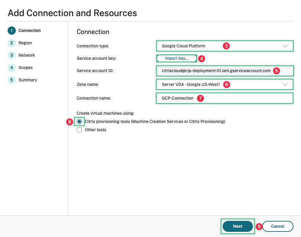Image resolution: width=301 pixels, height=237 pixels.
Task: Cancel the Add Connection wizard
Action: pyautogui.click(x=278, y=226)
